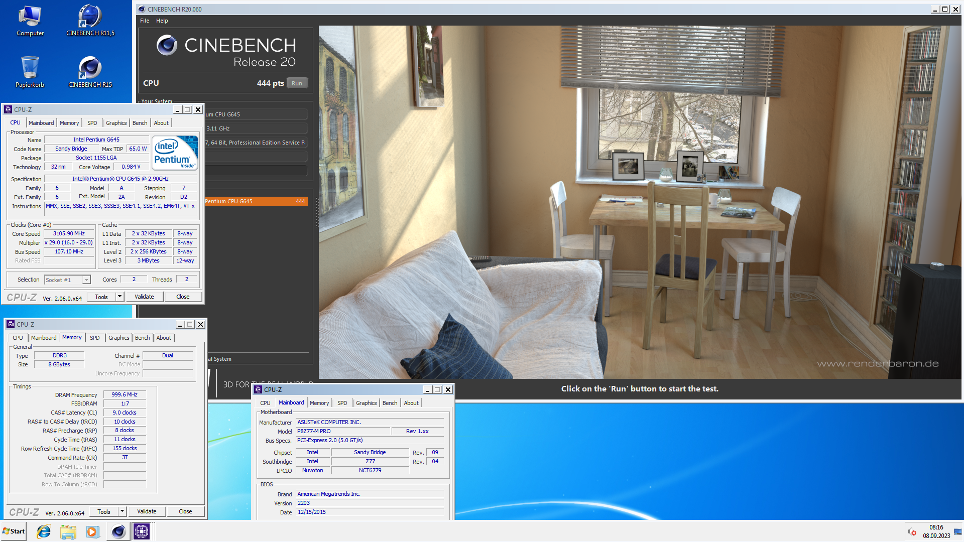Open CINEBENCH R15 desktop shortcut
The height and width of the screenshot is (542, 964).
tap(90, 72)
